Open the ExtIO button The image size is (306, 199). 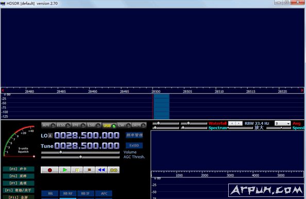[x=134, y=146]
